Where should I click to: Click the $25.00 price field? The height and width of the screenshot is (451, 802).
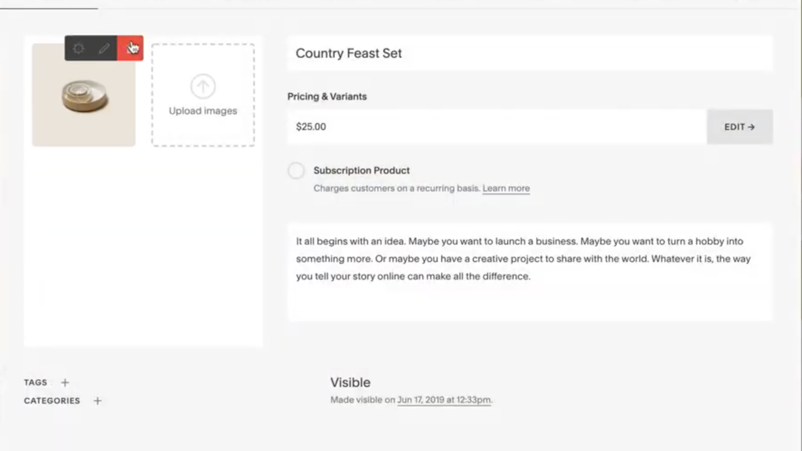coord(497,127)
